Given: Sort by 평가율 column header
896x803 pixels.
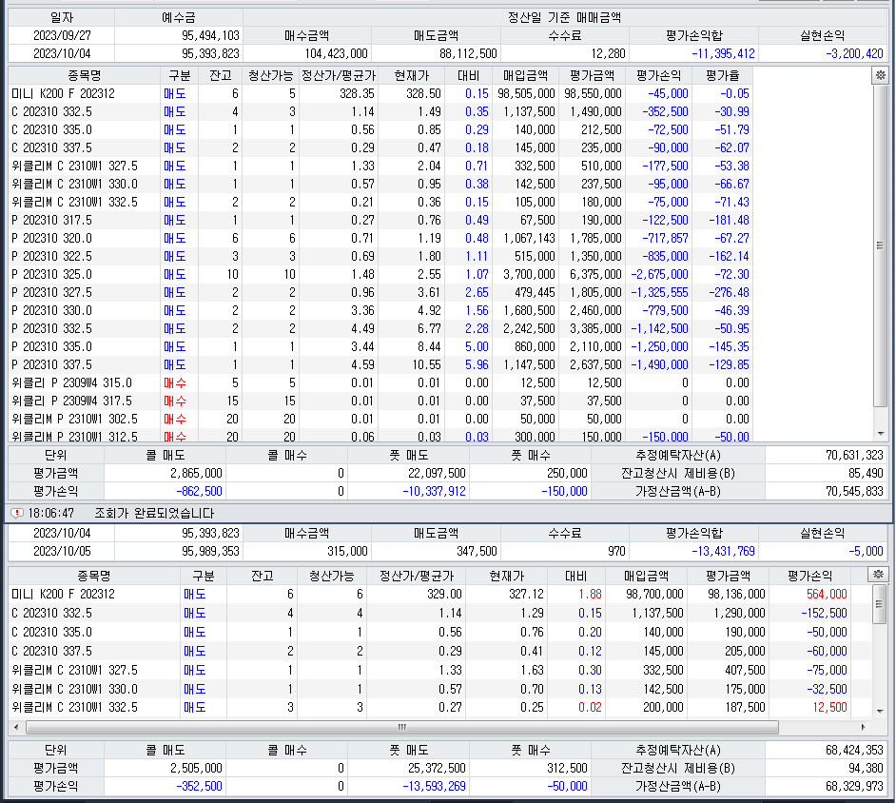Looking at the screenshot, I should (722, 75).
